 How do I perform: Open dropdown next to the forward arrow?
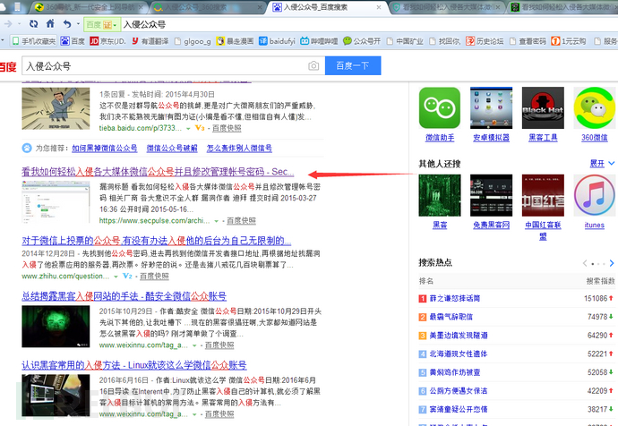pyautogui.click(x=19, y=24)
